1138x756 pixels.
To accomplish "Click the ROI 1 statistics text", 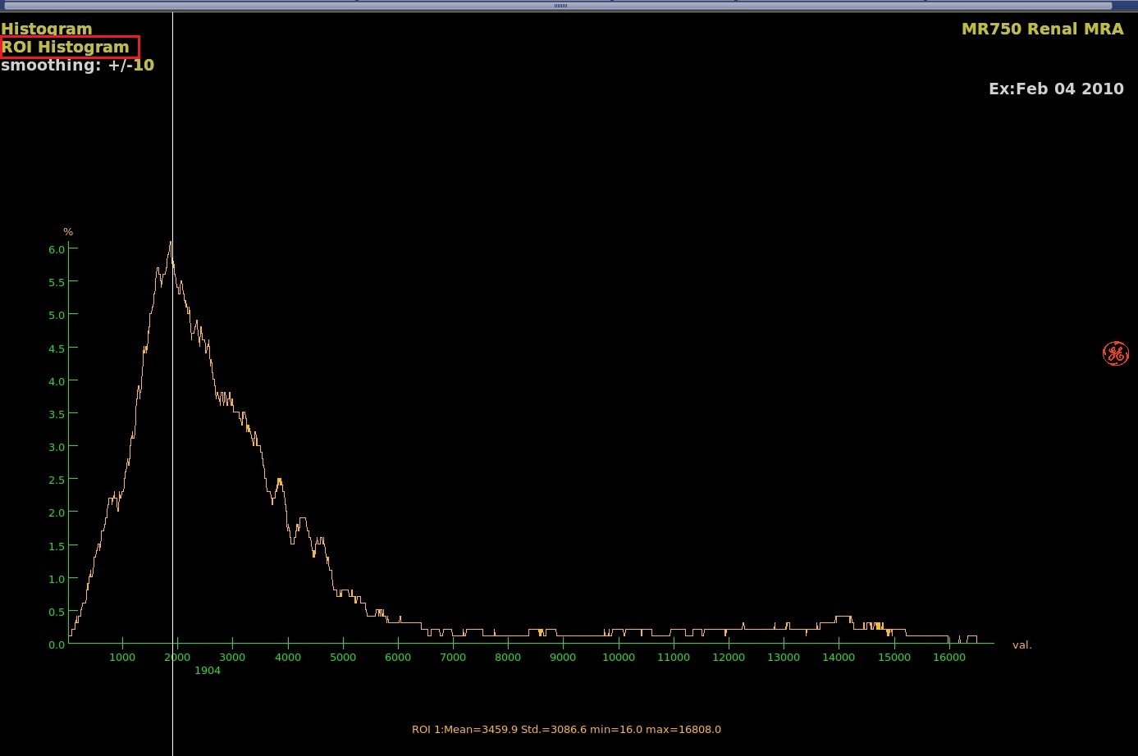I will point(566,729).
